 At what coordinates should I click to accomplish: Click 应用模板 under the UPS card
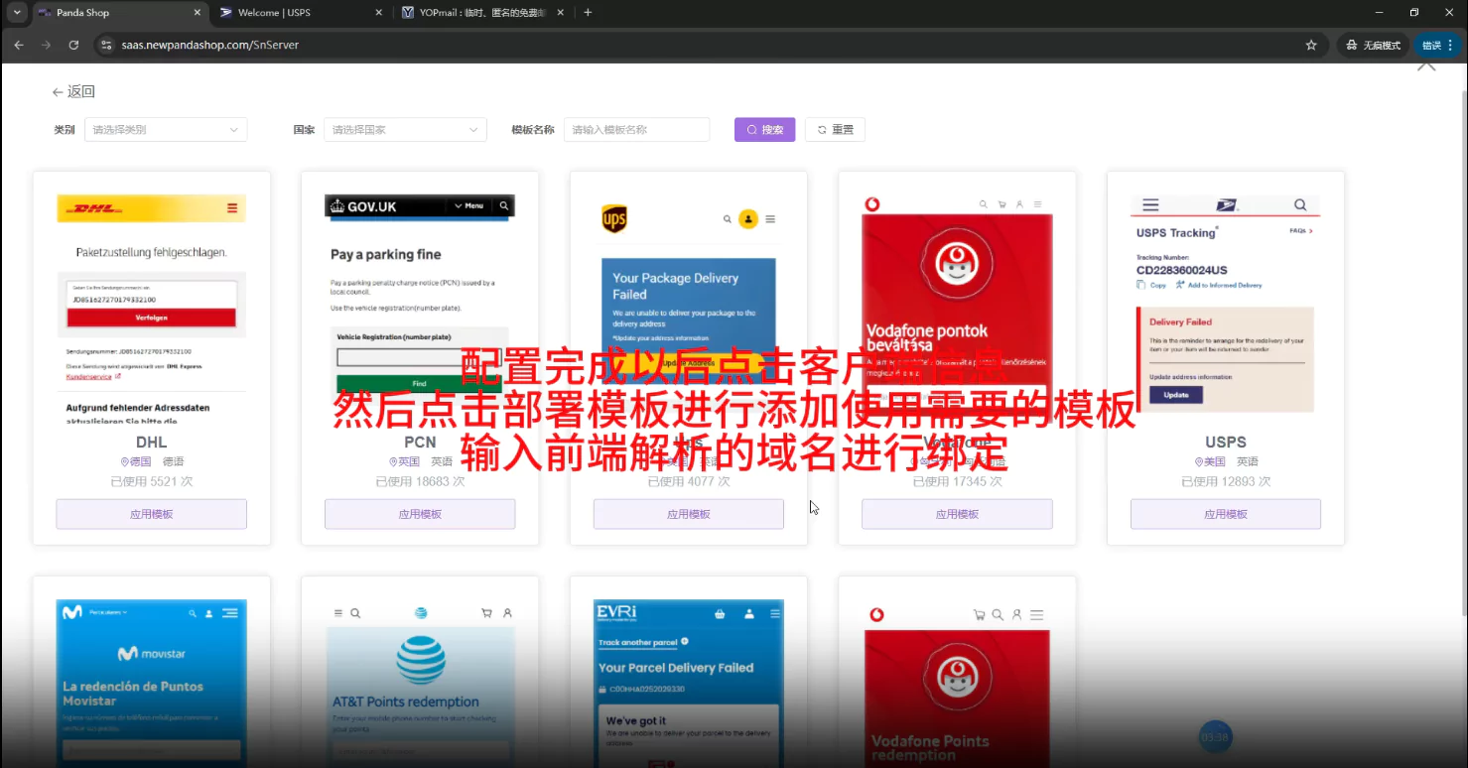pos(689,514)
